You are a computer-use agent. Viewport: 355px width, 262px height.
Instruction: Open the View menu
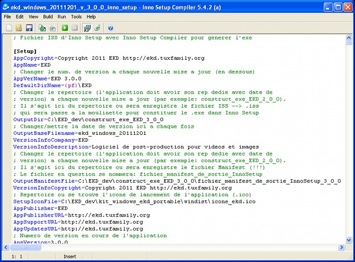coord(33,17)
